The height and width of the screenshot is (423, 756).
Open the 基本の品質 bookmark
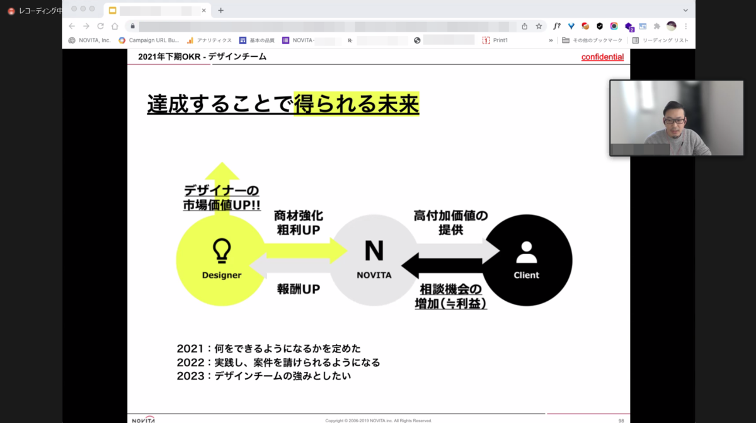point(256,40)
